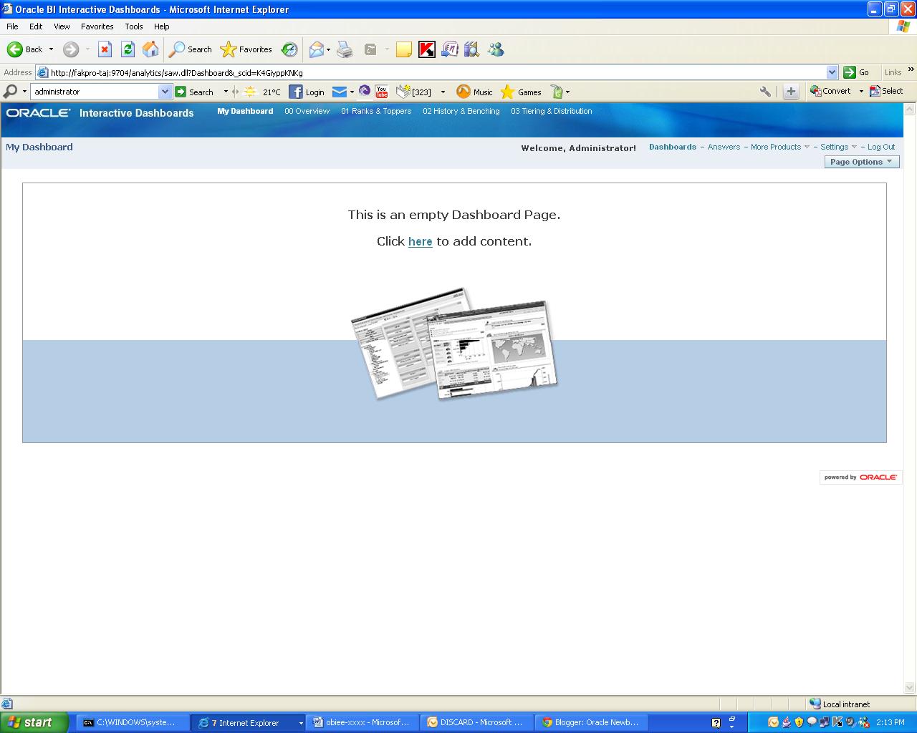The width and height of the screenshot is (917, 733).
Task: Click the plus add button in toolbar
Action: pos(791,92)
